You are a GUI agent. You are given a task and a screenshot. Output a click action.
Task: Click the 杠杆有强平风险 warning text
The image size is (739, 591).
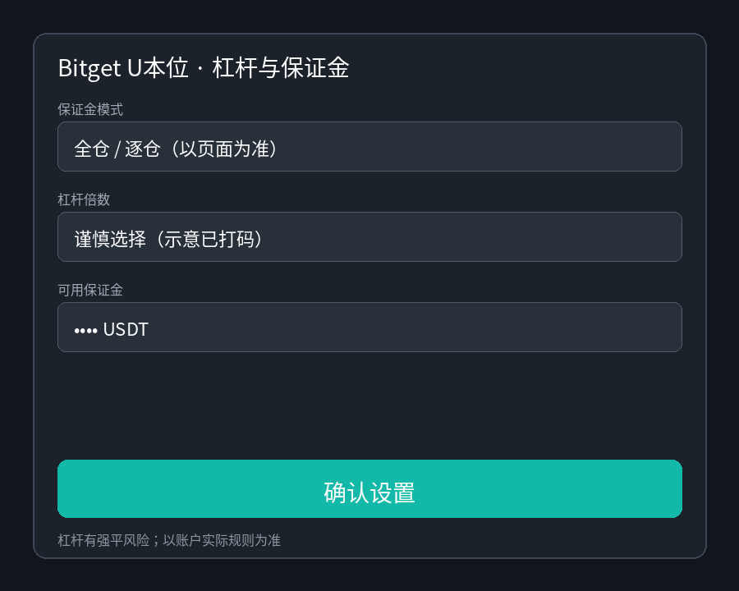pos(103,540)
